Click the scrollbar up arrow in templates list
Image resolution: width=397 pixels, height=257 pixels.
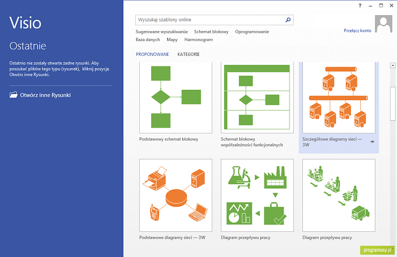tap(393, 65)
